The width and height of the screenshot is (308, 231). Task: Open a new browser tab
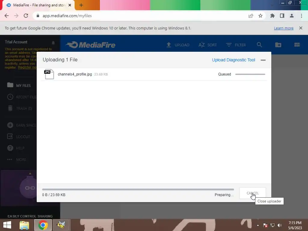pos(81,5)
